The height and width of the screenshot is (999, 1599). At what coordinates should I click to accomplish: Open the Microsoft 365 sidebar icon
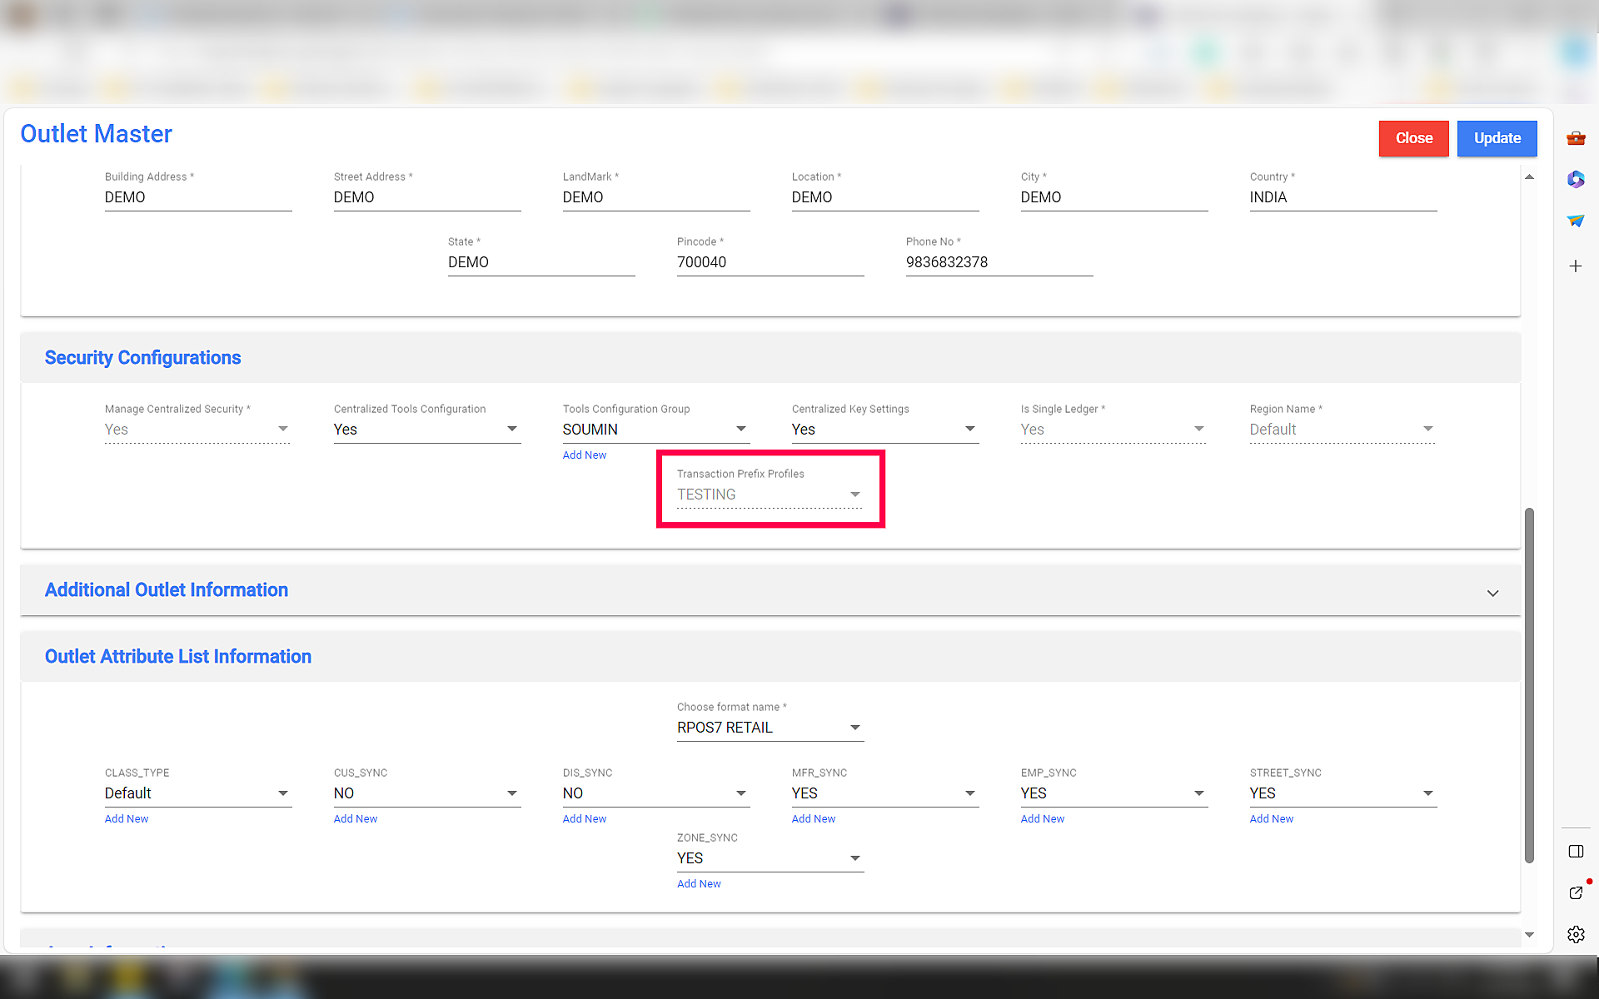pos(1575,179)
